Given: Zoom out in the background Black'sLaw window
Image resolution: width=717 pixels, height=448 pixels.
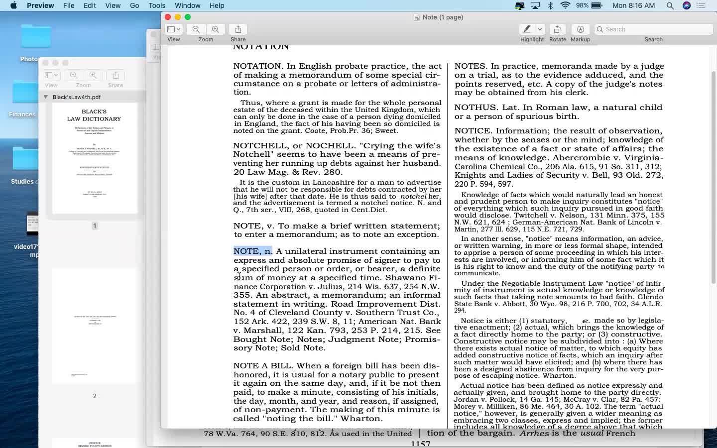Looking at the screenshot, I should (74, 75).
